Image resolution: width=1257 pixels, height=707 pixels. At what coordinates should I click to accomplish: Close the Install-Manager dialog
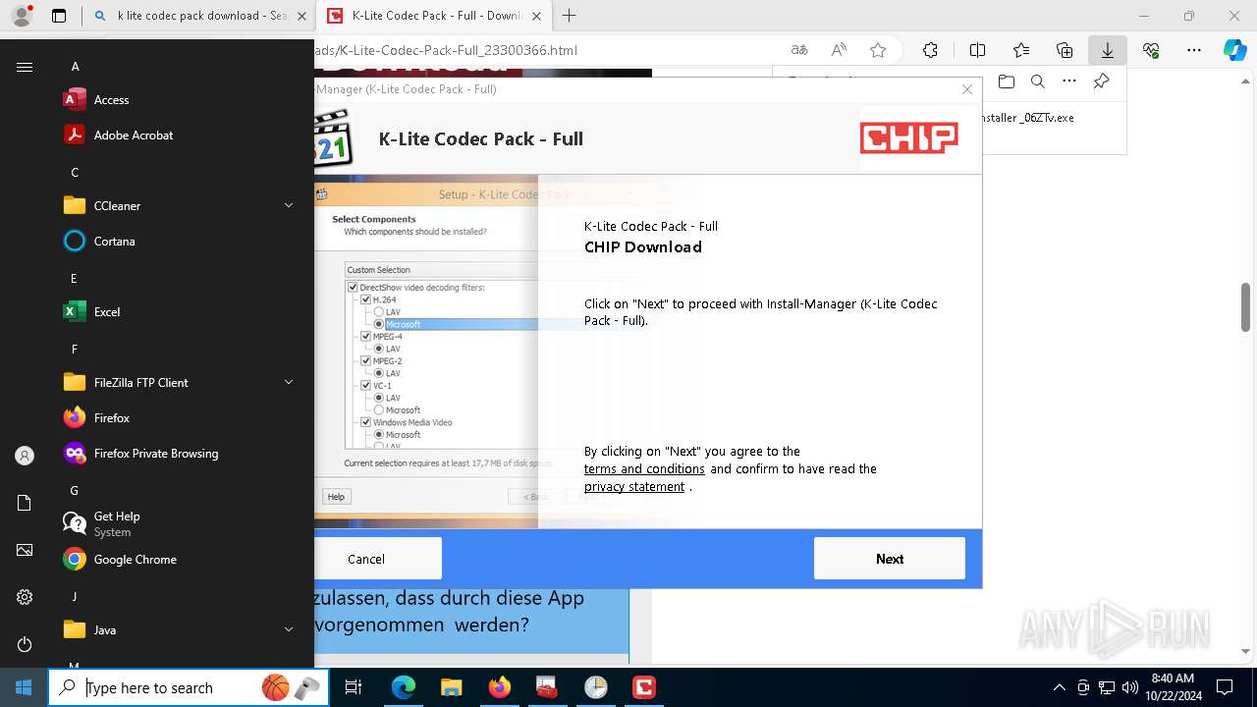(x=967, y=89)
